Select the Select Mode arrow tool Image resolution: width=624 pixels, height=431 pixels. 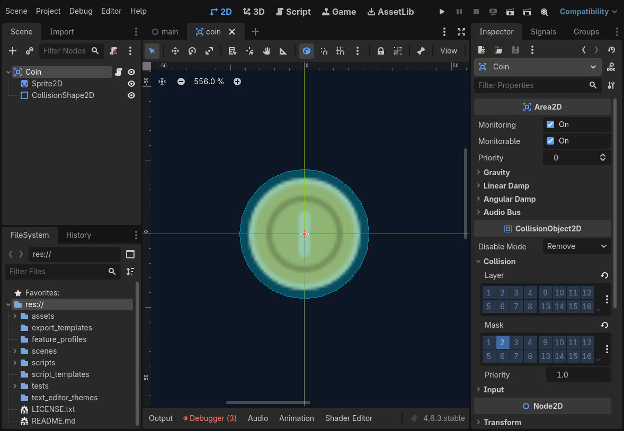point(151,51)
